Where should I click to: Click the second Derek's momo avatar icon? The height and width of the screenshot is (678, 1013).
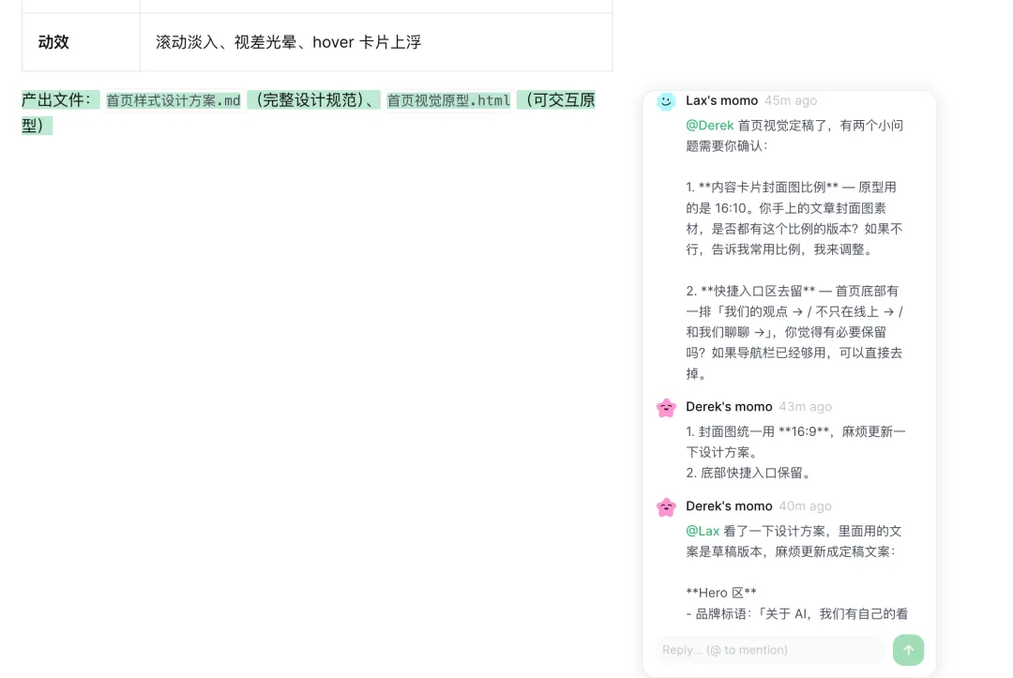[667, 507]
